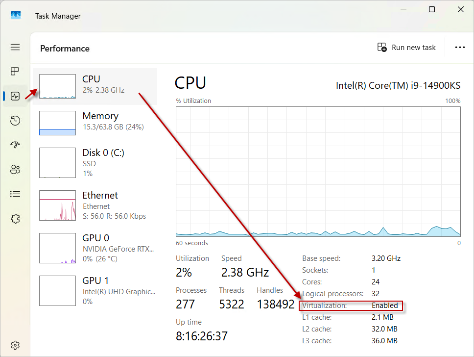This screenshot has width=474, height=357.
Task: Click the Task Manager title bar icon
Action: [x=16, y=16]
